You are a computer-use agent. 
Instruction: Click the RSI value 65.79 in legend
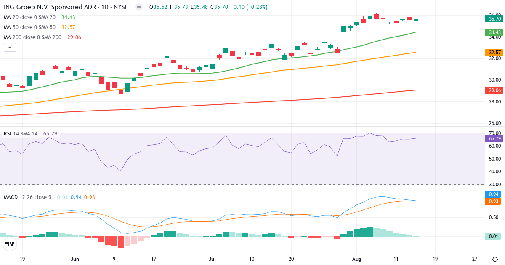pos(50,134)
